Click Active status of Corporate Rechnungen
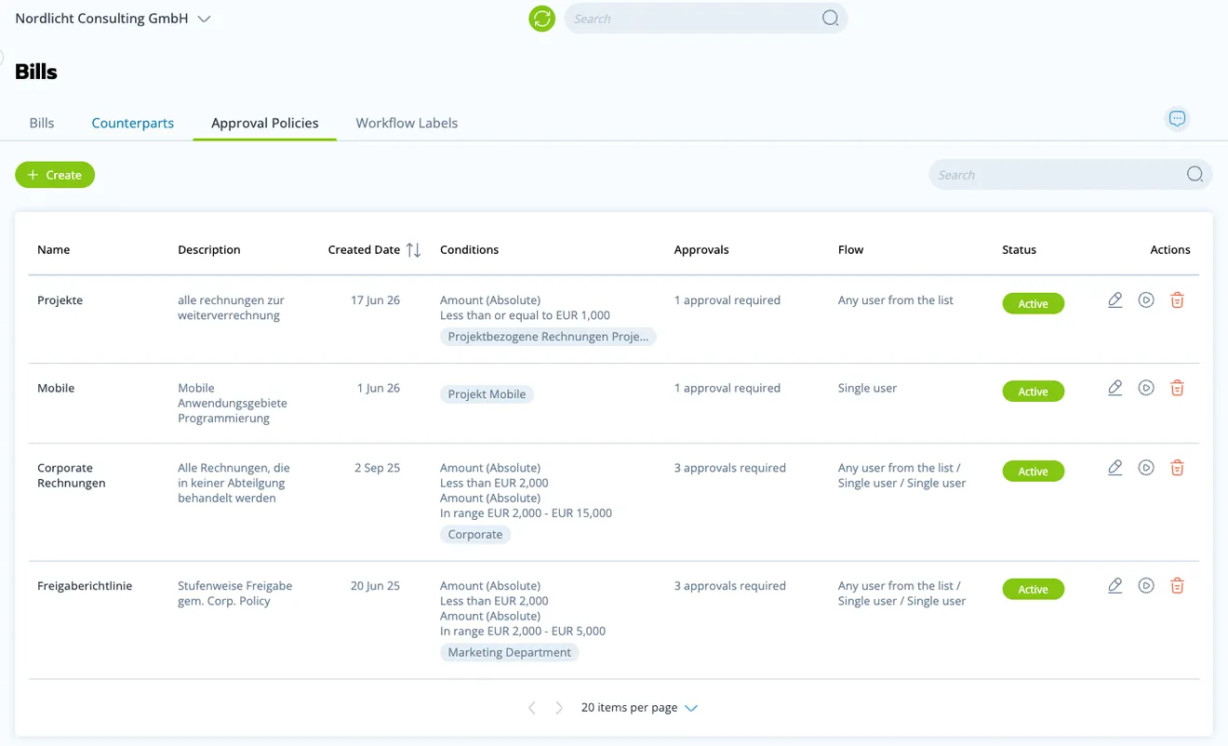 [1033, 472]
